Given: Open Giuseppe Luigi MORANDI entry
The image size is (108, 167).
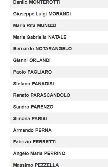Looking at the screenshot, I should coord(59,14).
